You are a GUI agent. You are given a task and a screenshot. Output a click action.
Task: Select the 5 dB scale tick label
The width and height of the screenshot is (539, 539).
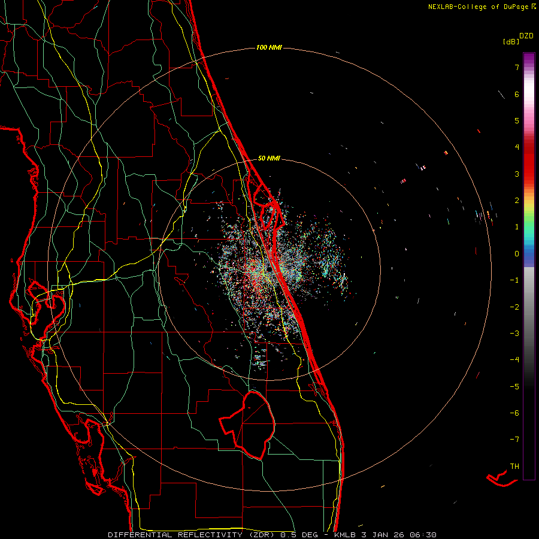pos(517,120)
